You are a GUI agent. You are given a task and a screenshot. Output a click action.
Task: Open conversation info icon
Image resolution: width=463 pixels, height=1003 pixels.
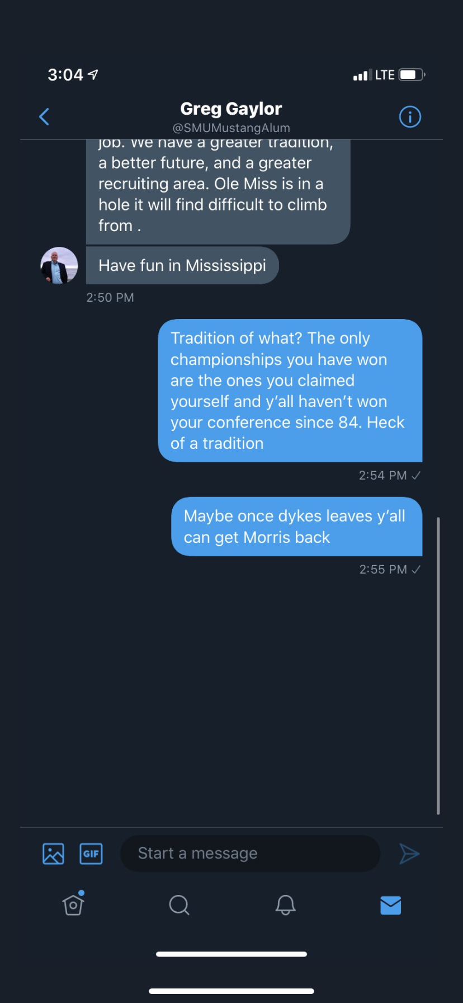coord(410,117)
